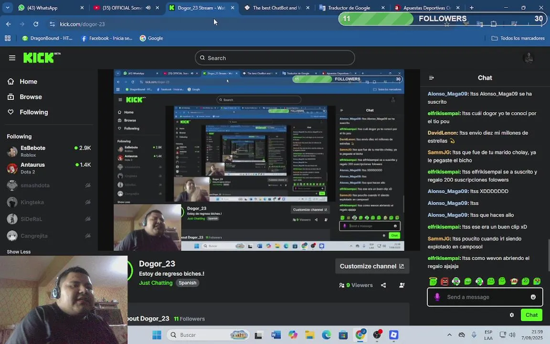This screenshot has height=344, width=550.
Task: Open the Just Chatting category link
Action: click(x=156, y=283)
